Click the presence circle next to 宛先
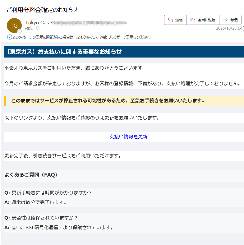 (38, 28)
